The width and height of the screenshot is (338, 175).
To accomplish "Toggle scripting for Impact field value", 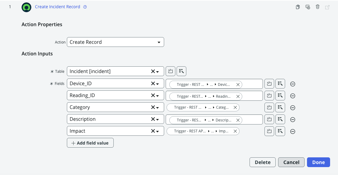I will [x=269, y=131].
